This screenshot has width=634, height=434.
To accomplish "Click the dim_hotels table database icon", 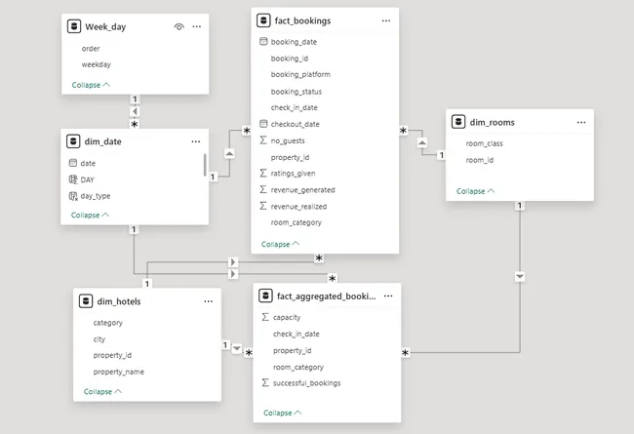I will (86, 301).
